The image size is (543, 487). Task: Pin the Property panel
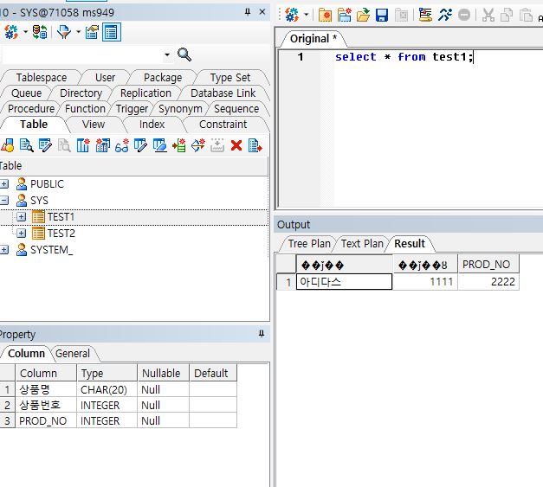(x=262, y=334)
